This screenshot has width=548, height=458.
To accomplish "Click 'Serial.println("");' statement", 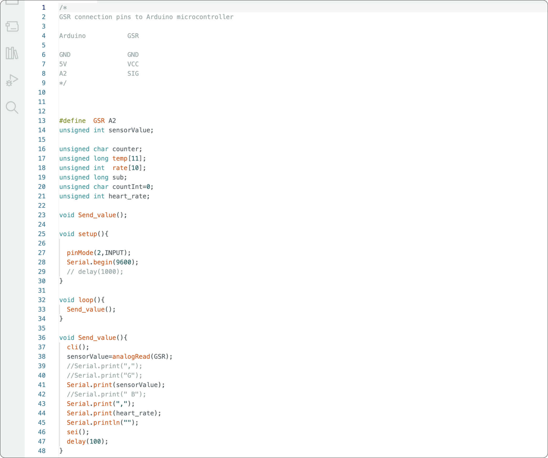I will 103,423.
